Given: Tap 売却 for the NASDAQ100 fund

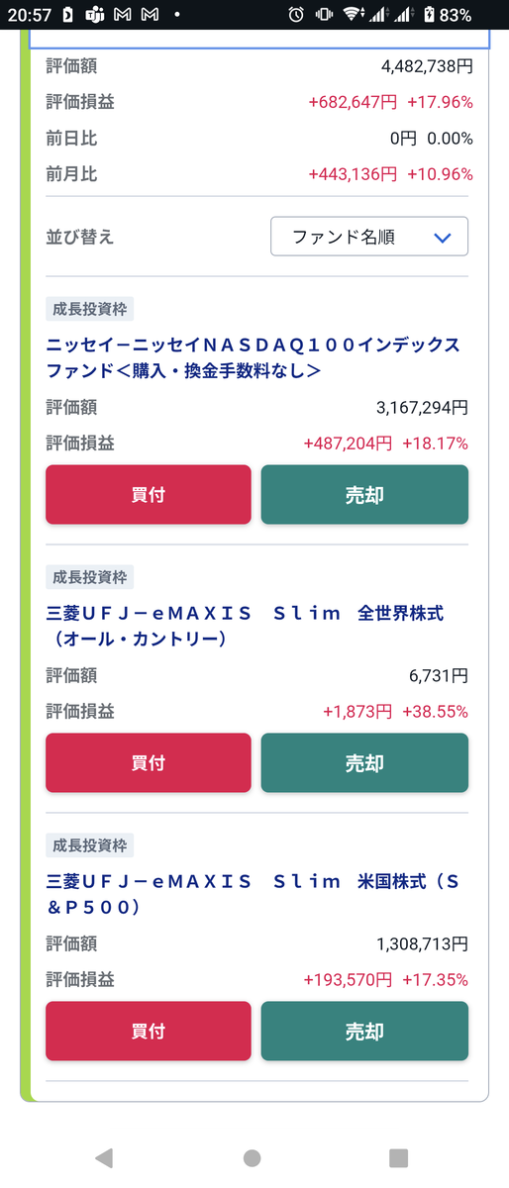Looking at the screenshot, I should (364, 494).
